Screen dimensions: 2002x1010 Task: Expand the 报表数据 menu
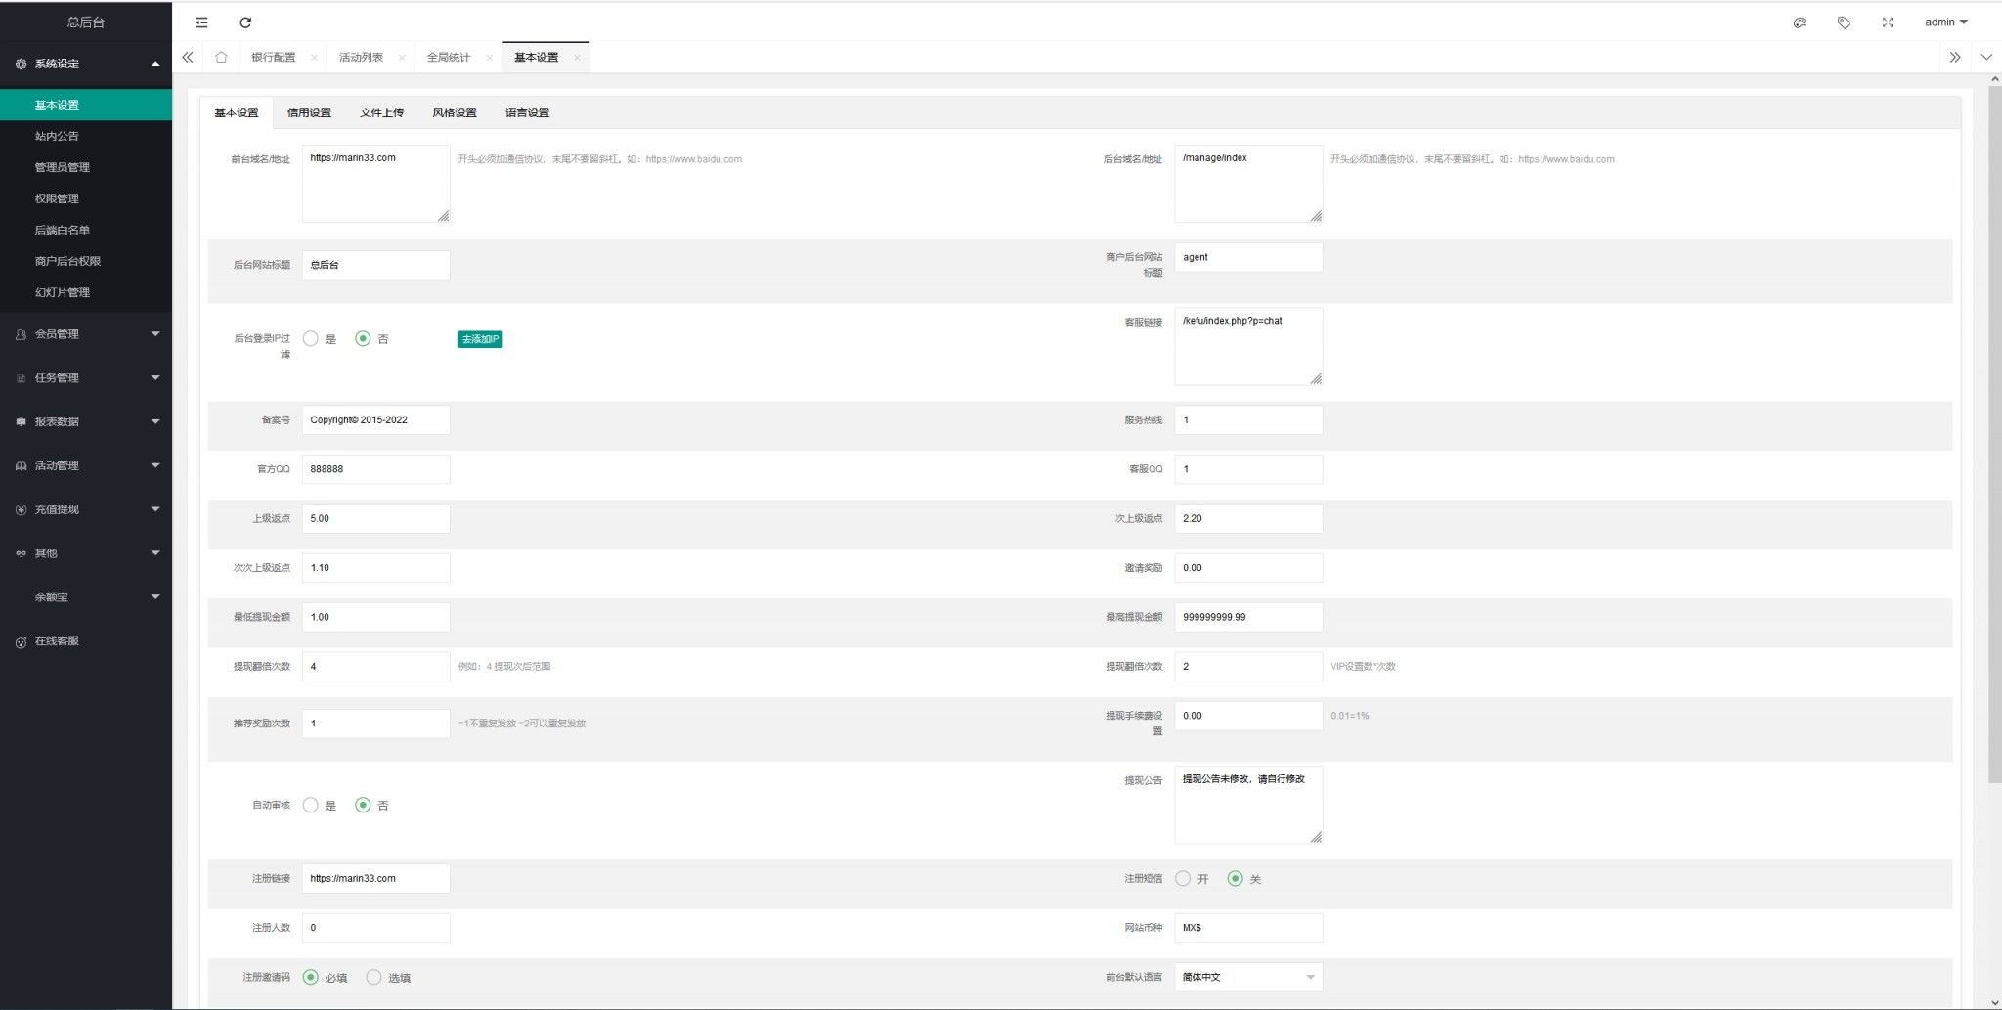click(x=155, y=421)
